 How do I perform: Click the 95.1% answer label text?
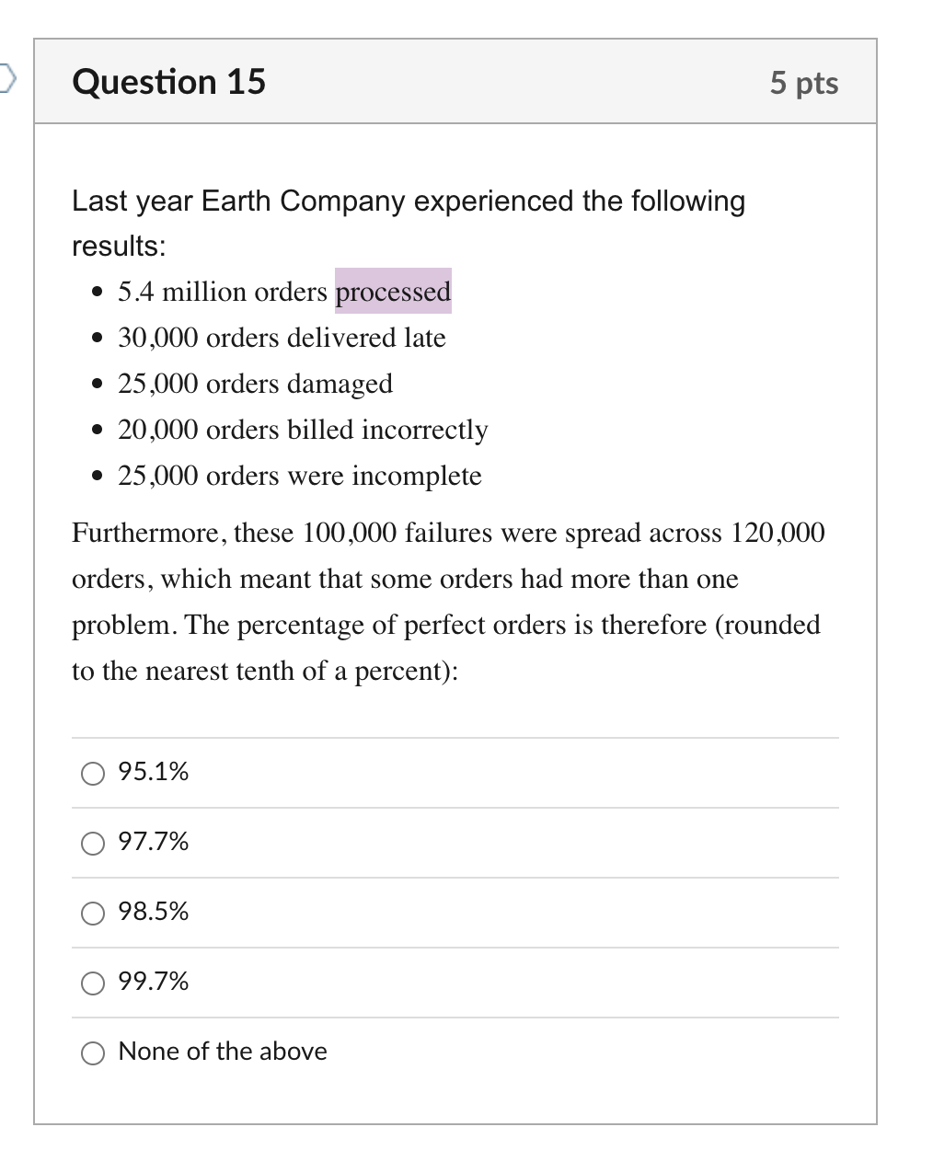click(154, 772)
